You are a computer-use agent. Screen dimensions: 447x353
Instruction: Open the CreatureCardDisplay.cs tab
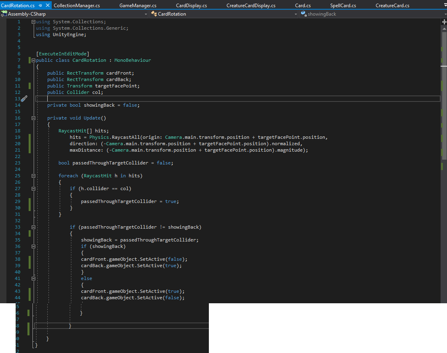pyautogui.click(x=251, y=6)
